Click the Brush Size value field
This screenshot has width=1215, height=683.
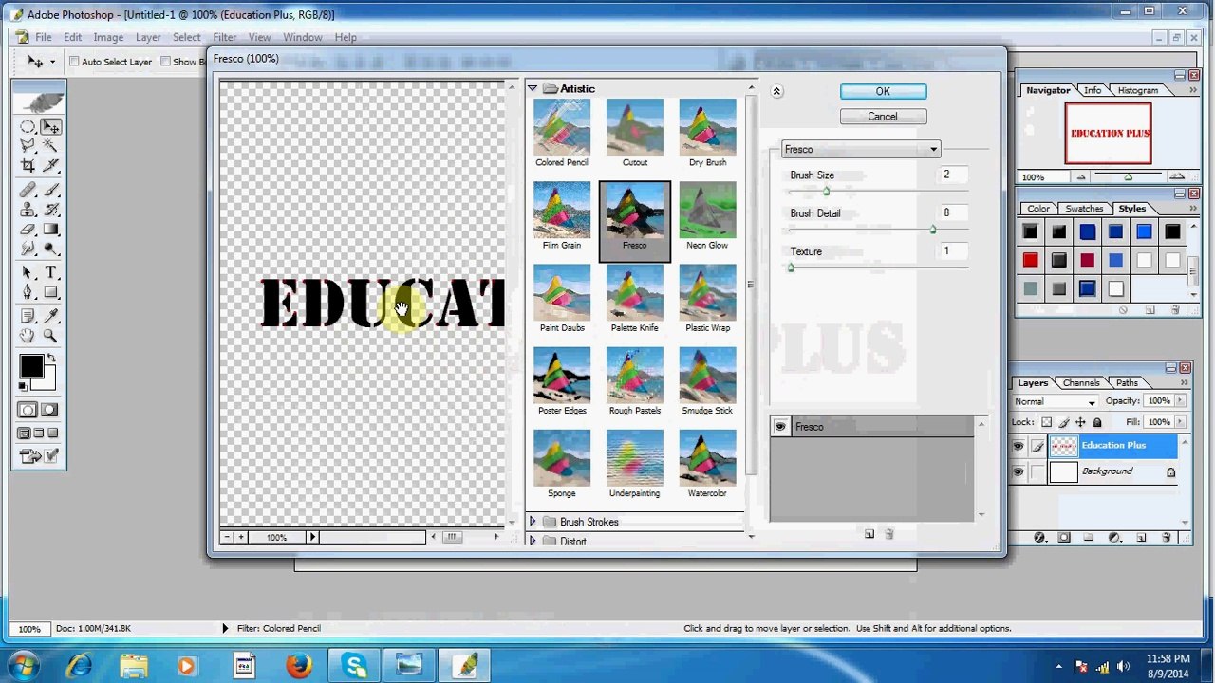953,175
